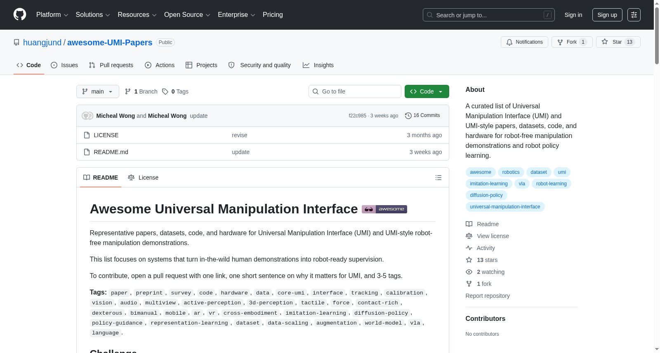
Task: Open the Platform navigation menu
Action: [52, 15]
